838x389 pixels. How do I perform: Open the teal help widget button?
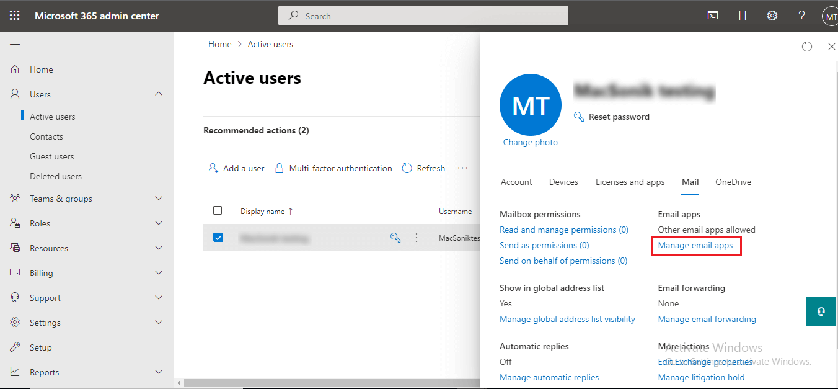pos(821,311)
